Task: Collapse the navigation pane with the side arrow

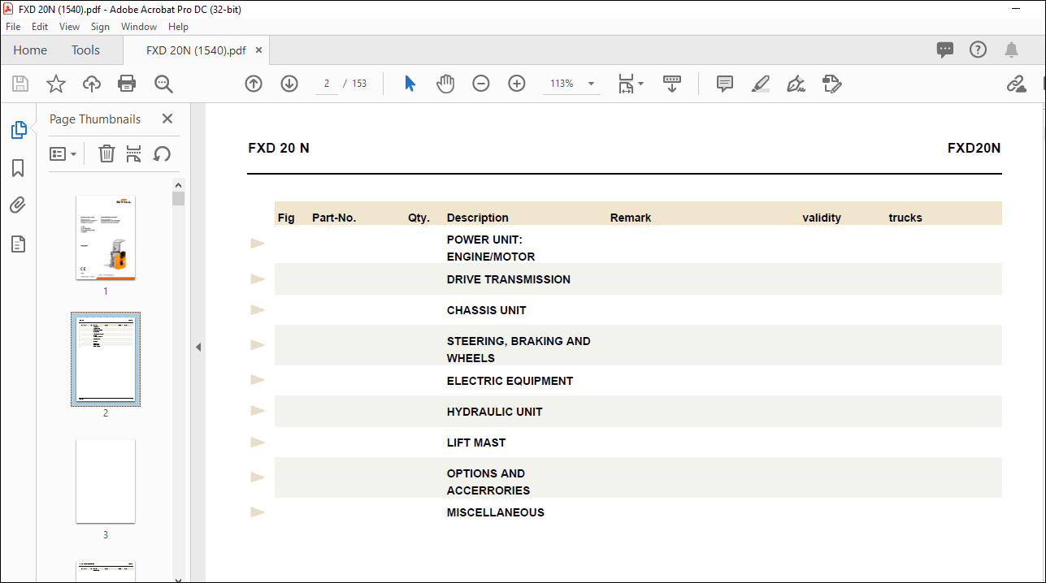Action: point(198,347)
